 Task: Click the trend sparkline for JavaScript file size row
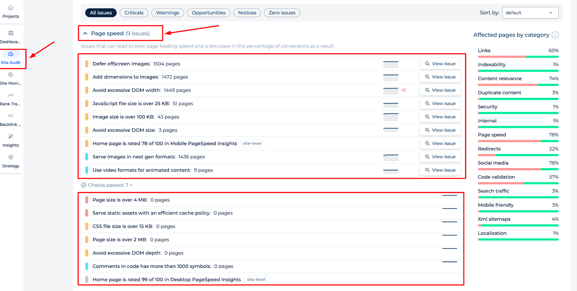391,105
